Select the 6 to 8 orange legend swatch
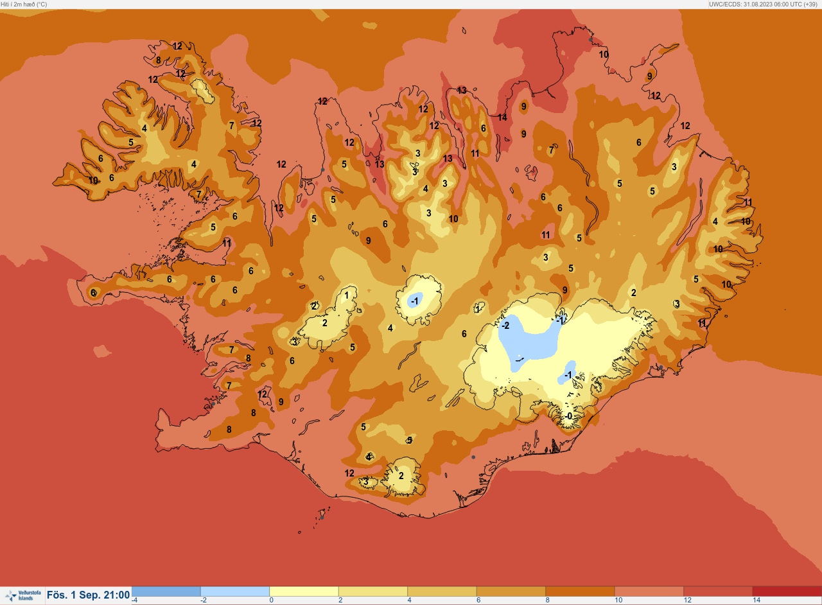The height and width of the screenshot is (605, 822). tap(511, 592)
